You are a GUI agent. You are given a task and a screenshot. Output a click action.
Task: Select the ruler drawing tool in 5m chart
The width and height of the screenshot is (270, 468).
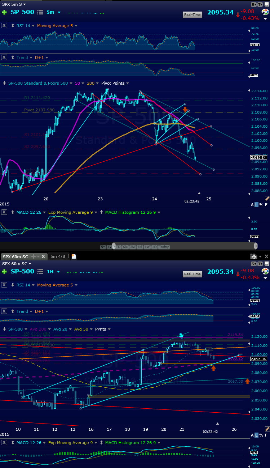[x=267, y=199]
